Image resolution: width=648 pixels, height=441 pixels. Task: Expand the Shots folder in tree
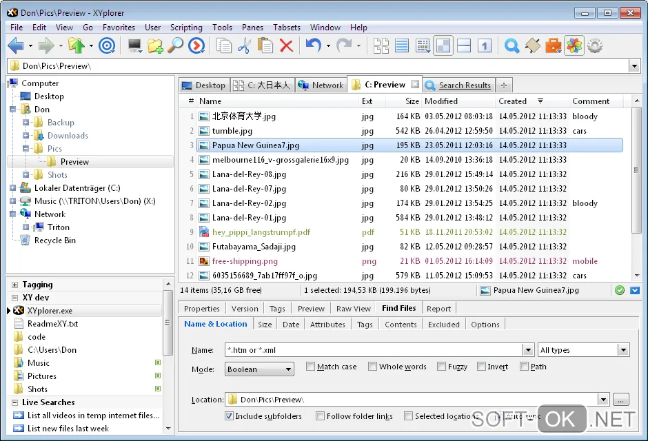[26, 174]
